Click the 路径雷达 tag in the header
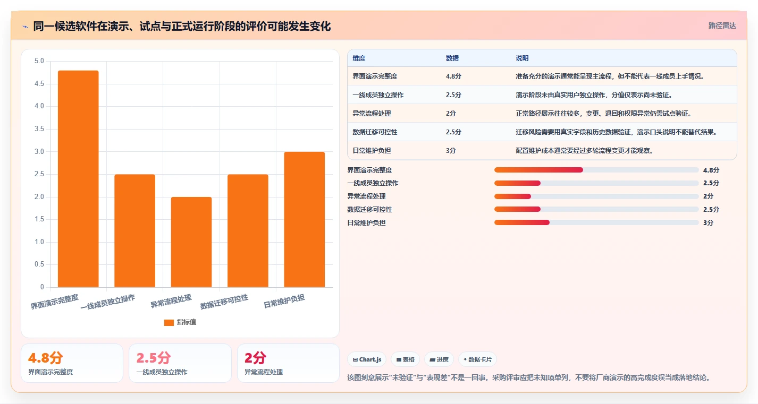The height and width of the screenshot is (404, 758). (722, 25)
